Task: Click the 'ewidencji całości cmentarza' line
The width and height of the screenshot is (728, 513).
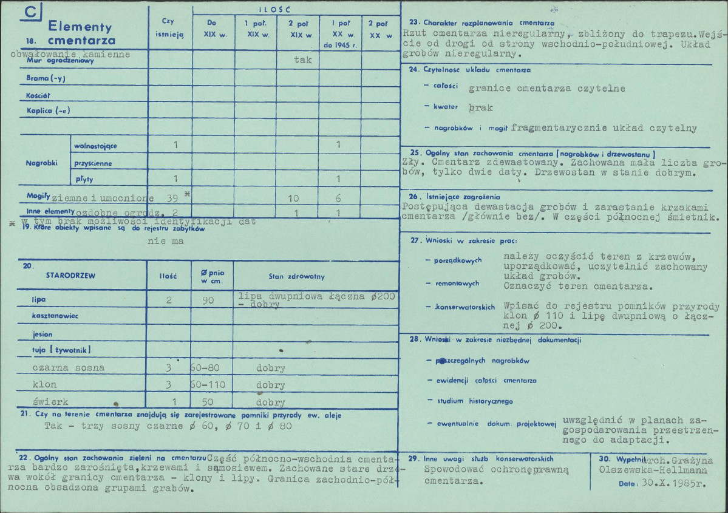Action: pos(486,381)
